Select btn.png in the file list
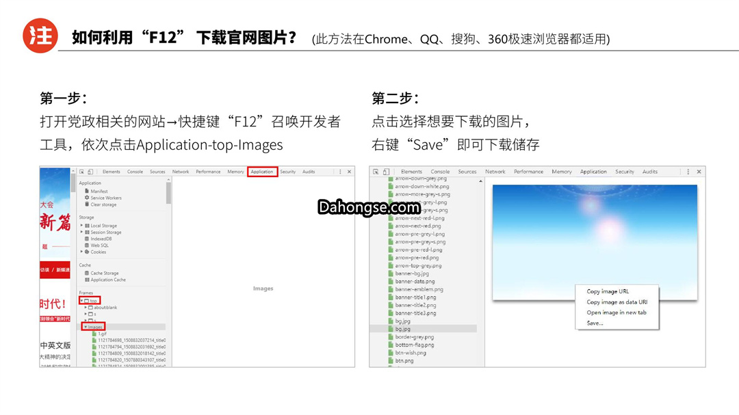 pos(404,361)
